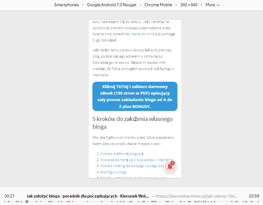Click the 'Skonfiguruj blog' link
Screen dimensions: 263x205
(x=113, y=172)
